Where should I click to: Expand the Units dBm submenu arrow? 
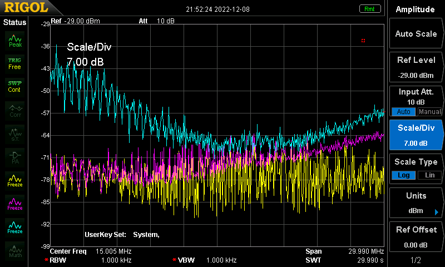coord(437,212)
